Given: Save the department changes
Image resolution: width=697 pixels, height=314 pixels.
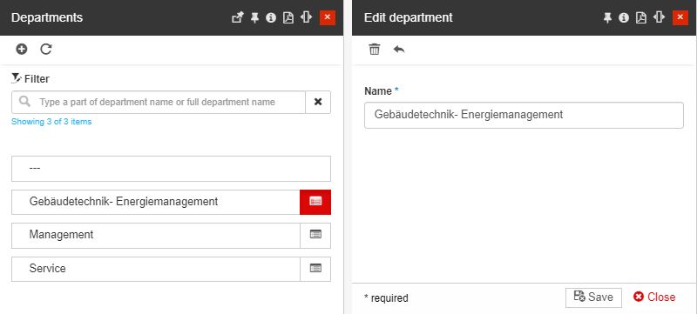Looking at the screenshot, I should 593,297.
